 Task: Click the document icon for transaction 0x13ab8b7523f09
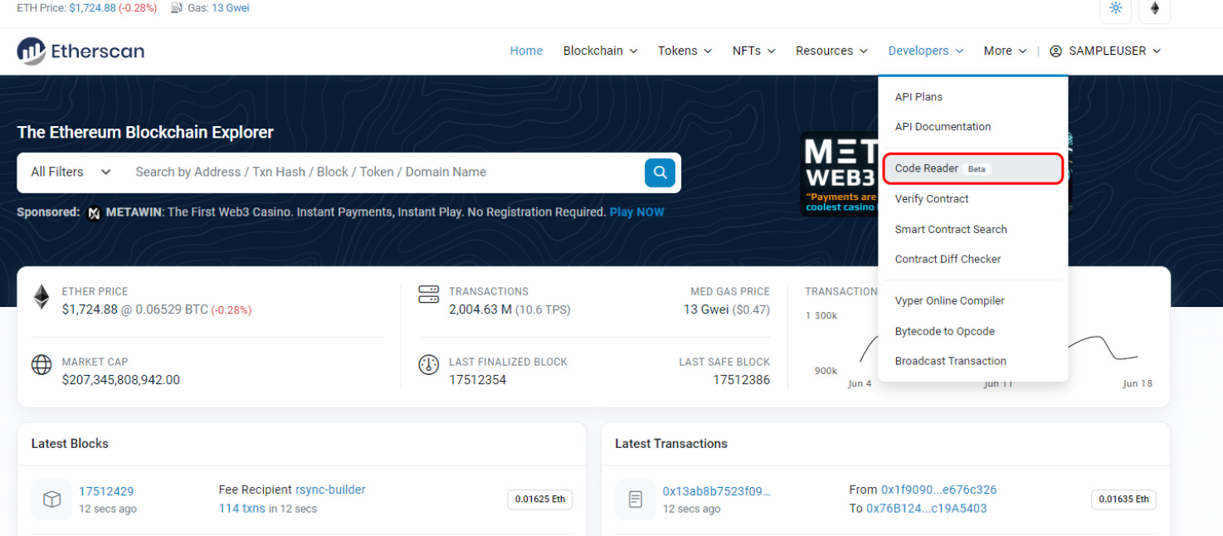tap(636, 499)
